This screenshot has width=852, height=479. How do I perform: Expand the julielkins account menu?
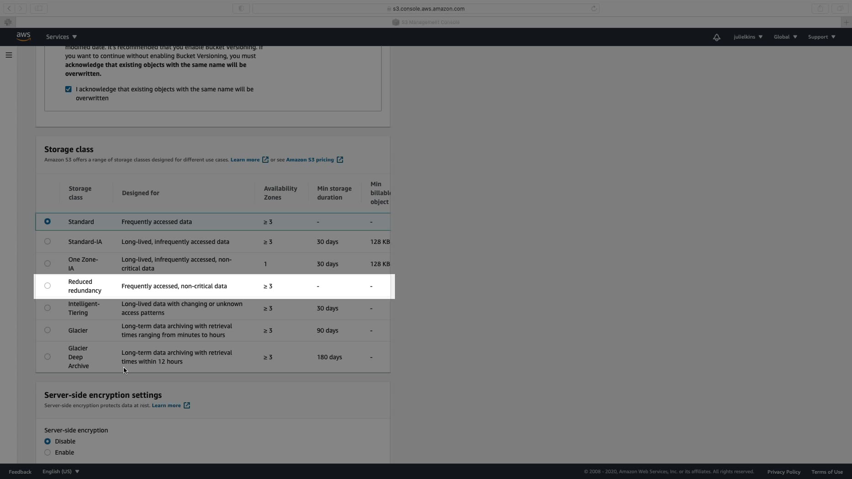pyautogui.click(x=748, y=37)
